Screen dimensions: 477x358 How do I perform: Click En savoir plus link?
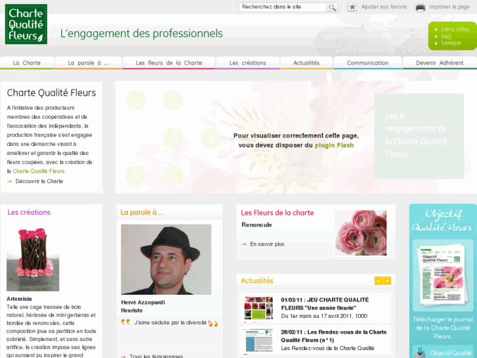(x=267, y=244)
